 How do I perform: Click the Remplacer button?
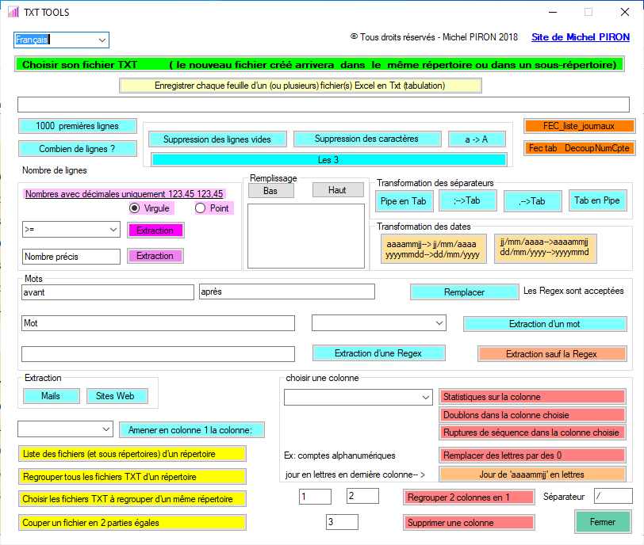[465, 292]
